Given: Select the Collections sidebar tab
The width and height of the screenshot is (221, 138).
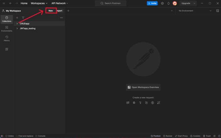Looking at the screenshot, I should pyautogui.click(x=7, y=19).
